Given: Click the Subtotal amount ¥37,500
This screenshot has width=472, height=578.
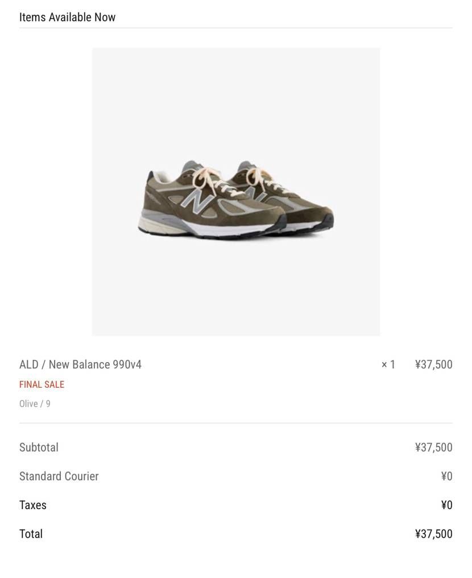Looking at the screenshot, I should pyautogui.click(x=433, y=448).
